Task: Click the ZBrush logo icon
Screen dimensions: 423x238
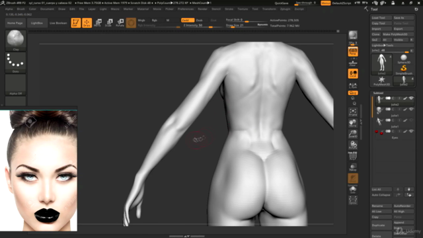Action: (x=3, y=3)
